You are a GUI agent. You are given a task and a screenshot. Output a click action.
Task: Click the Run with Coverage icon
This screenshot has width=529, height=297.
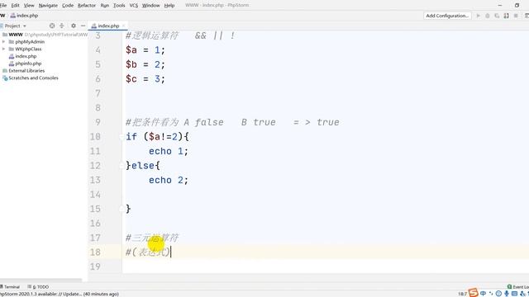[497, 16]
